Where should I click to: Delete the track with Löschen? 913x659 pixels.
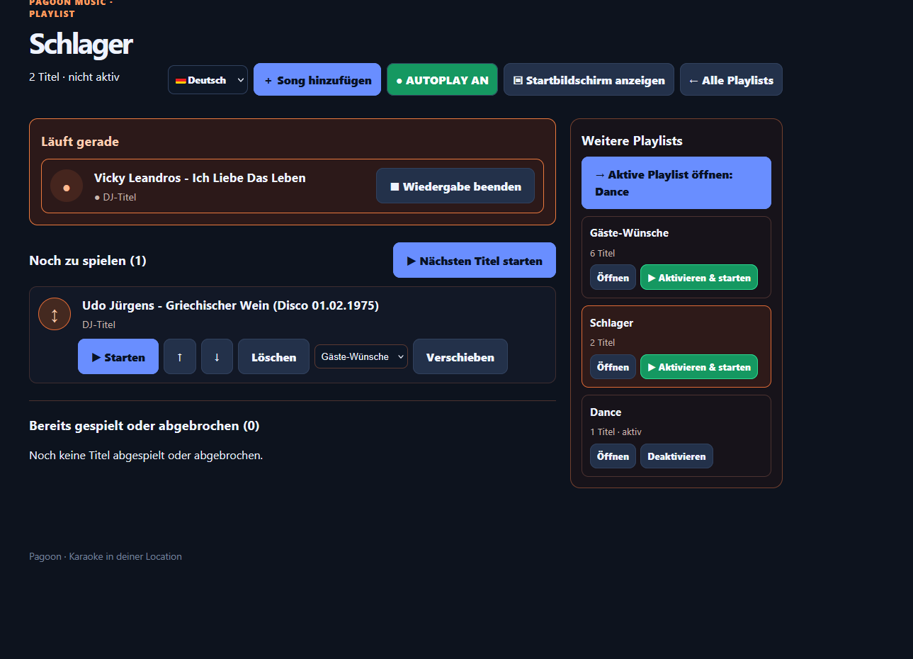[273, 356]
